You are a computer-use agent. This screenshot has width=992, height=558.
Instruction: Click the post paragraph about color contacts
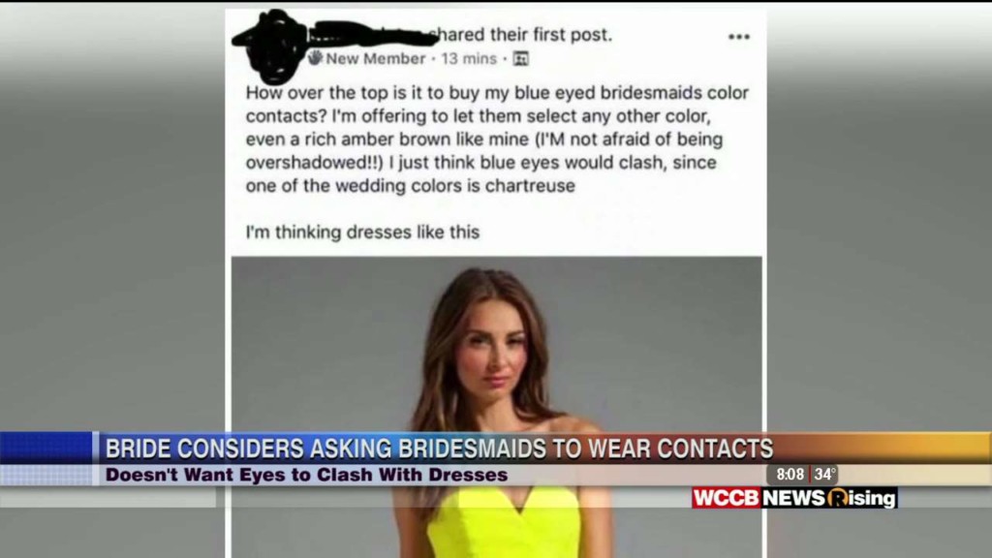click(x=497, y=139)
